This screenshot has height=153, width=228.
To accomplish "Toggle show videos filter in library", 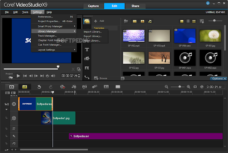I will [135, 21].
